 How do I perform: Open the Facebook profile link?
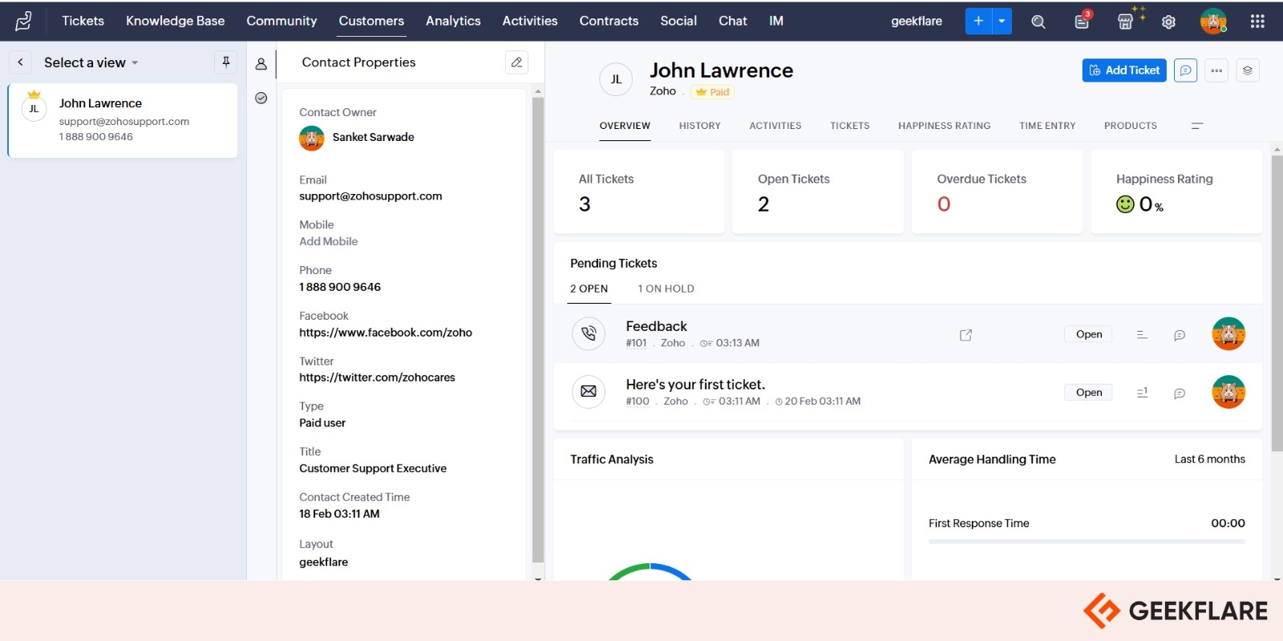386,333
